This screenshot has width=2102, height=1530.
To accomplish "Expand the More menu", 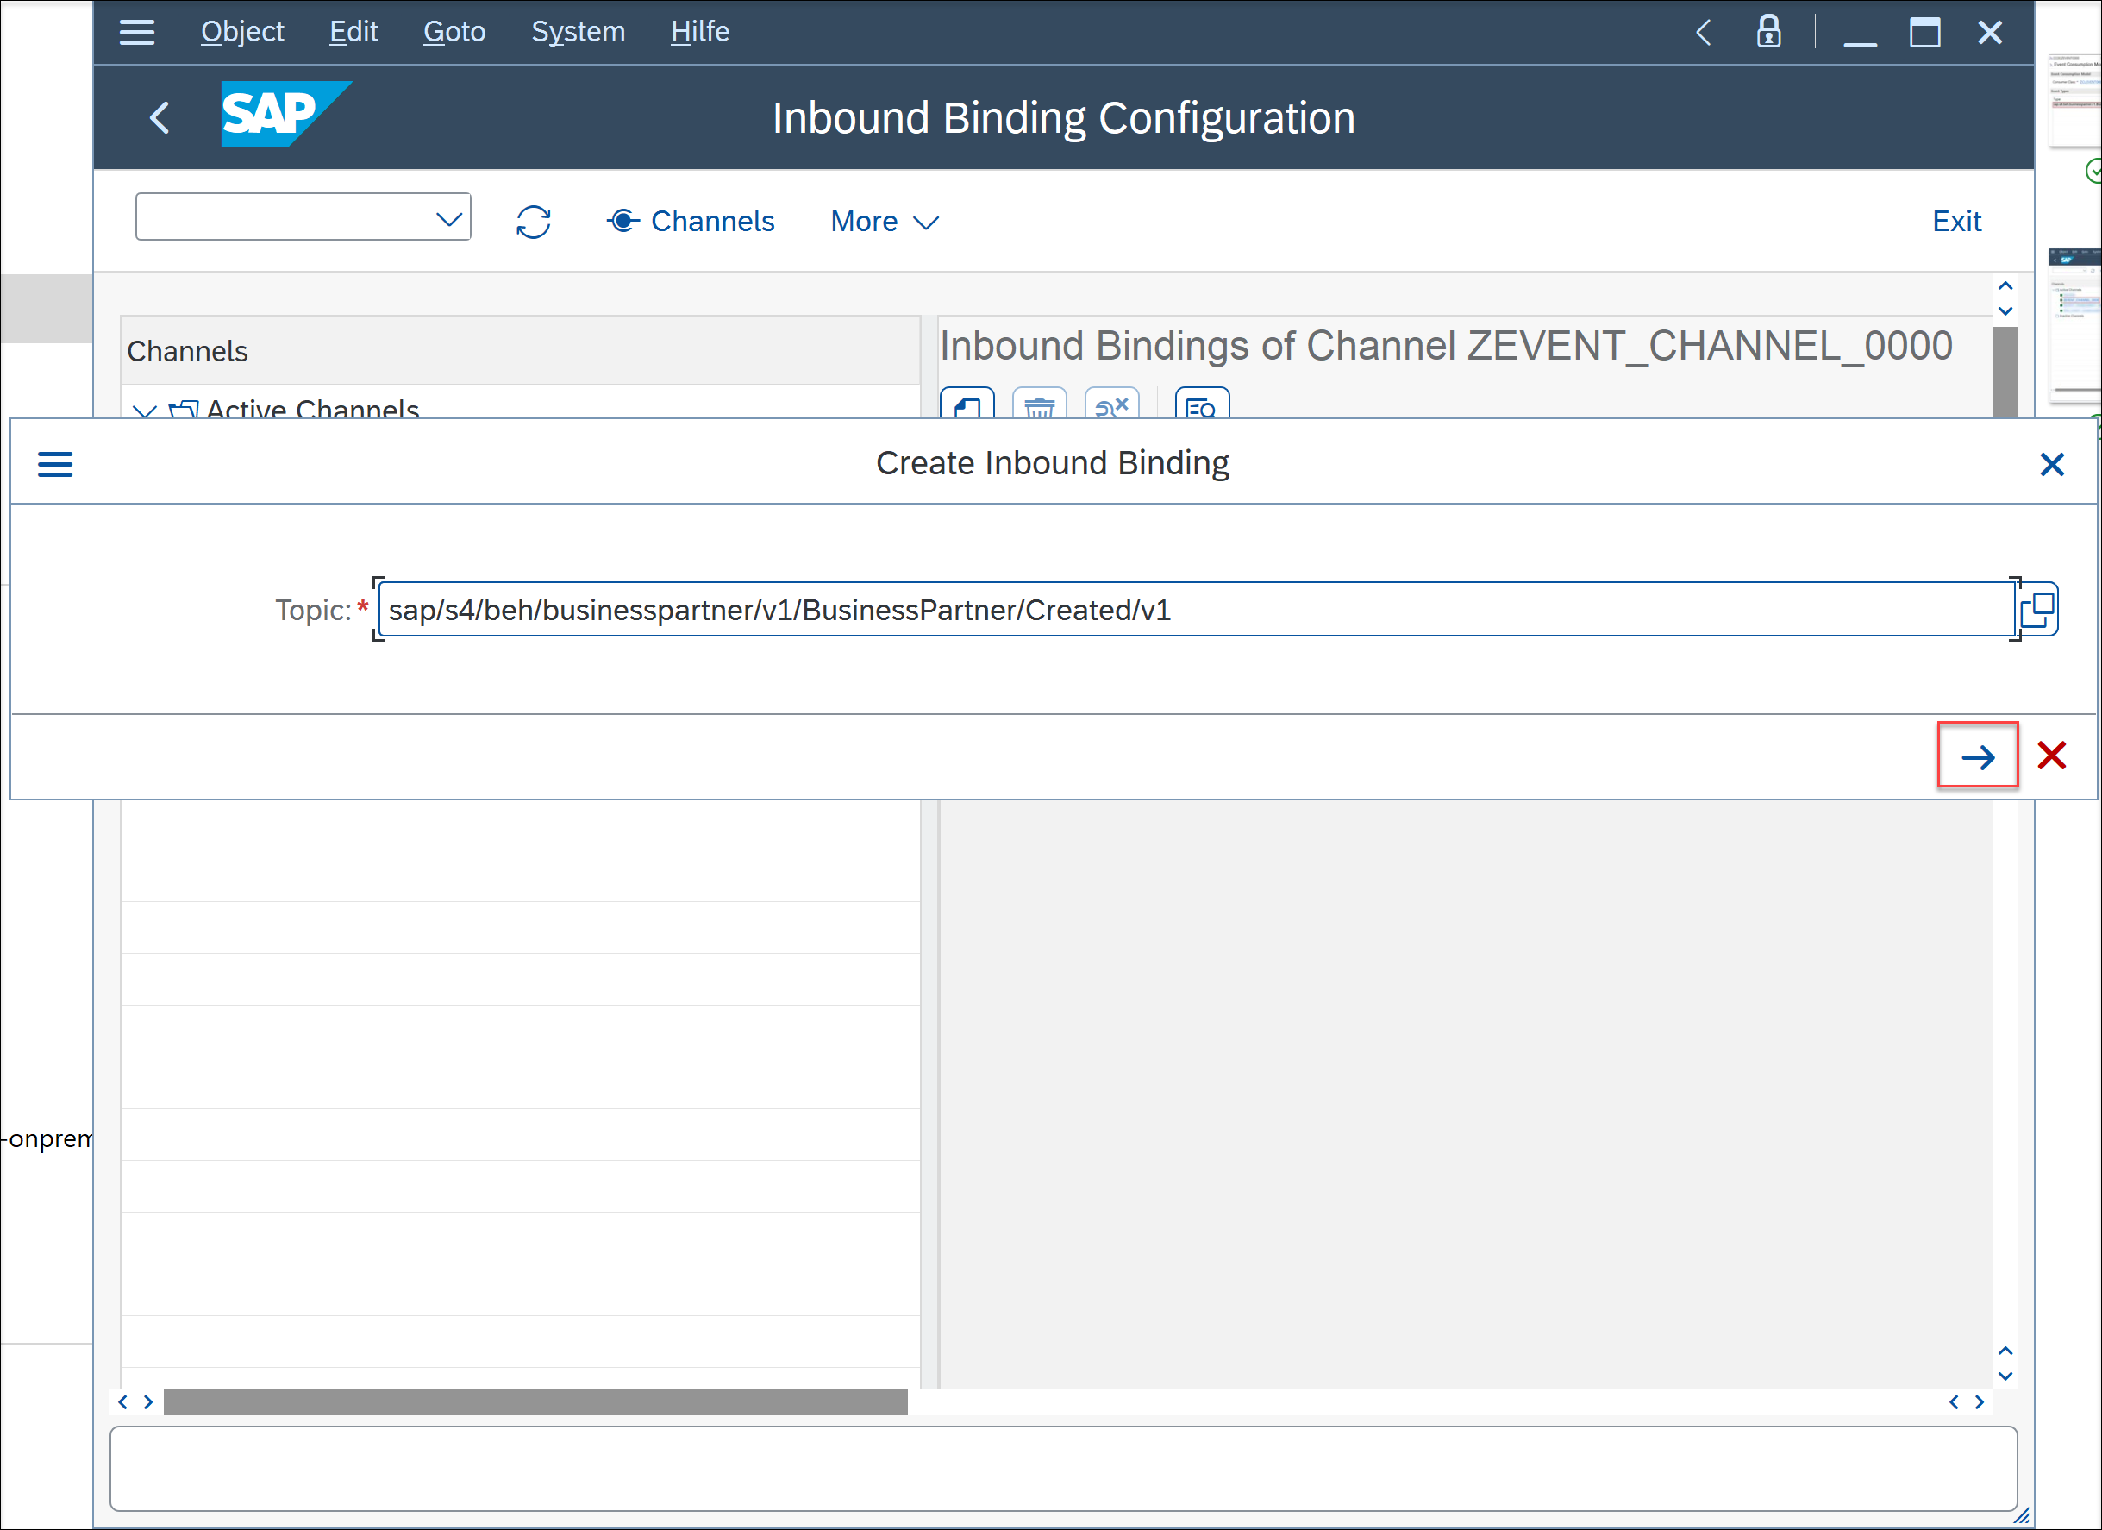I will (885, 221).
